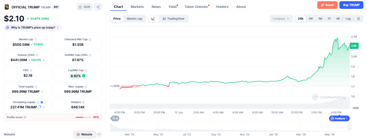Select the 24h time range
The image size is (367, 139).
301,19
